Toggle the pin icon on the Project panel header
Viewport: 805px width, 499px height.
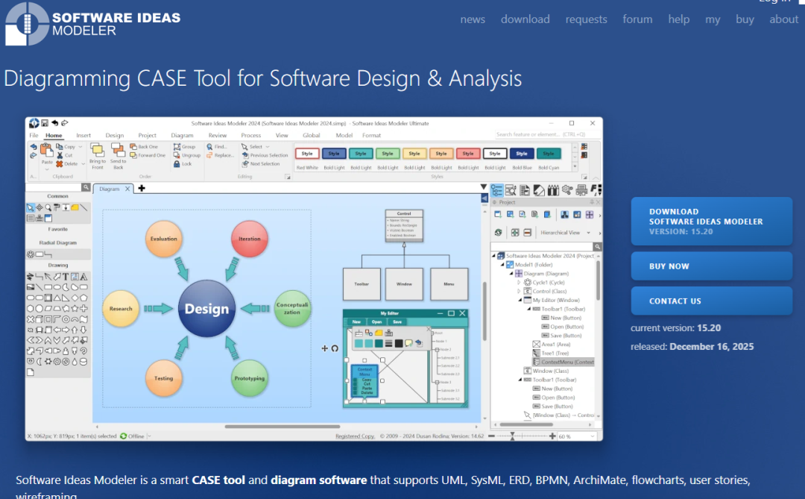[591, 202]
